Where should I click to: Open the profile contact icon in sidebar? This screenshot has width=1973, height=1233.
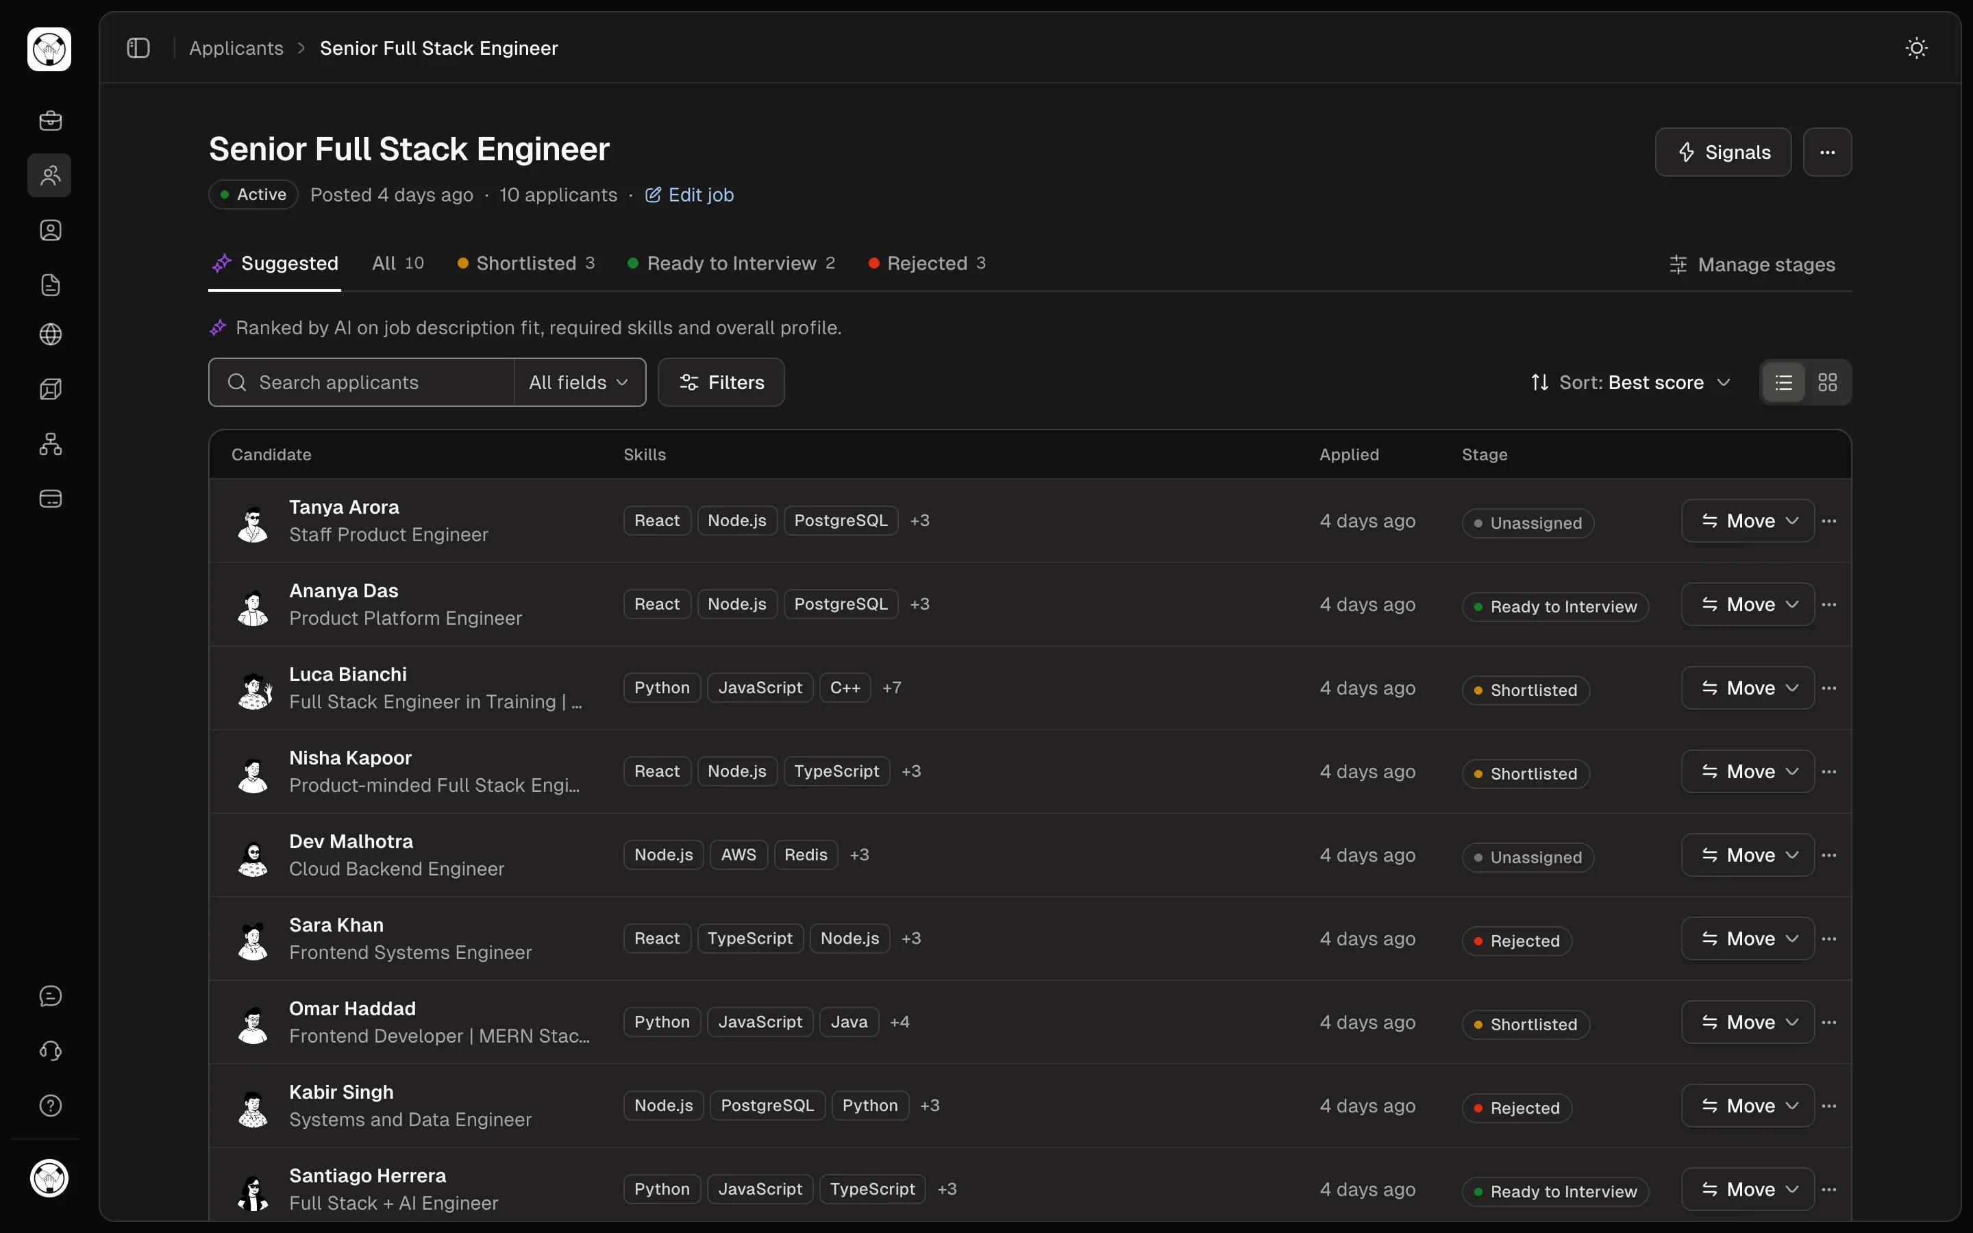point(51,231)
